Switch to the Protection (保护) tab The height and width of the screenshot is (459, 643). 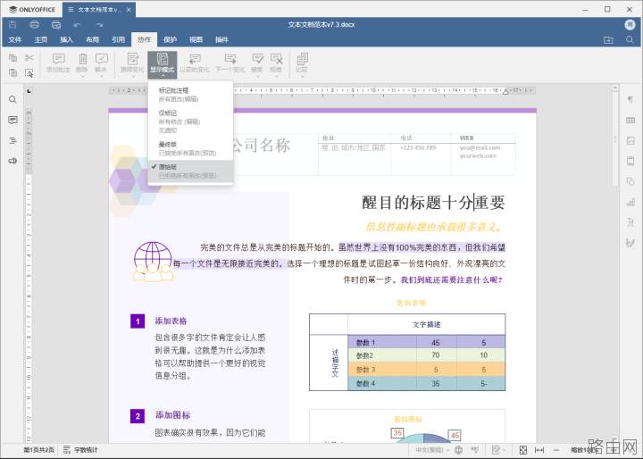(170, 39)
